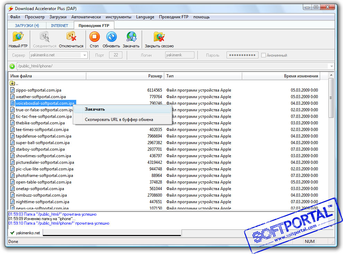This screenshot has width=343, height=254.
Task: Sort by Время изменения column header
Action: [281, 76]
